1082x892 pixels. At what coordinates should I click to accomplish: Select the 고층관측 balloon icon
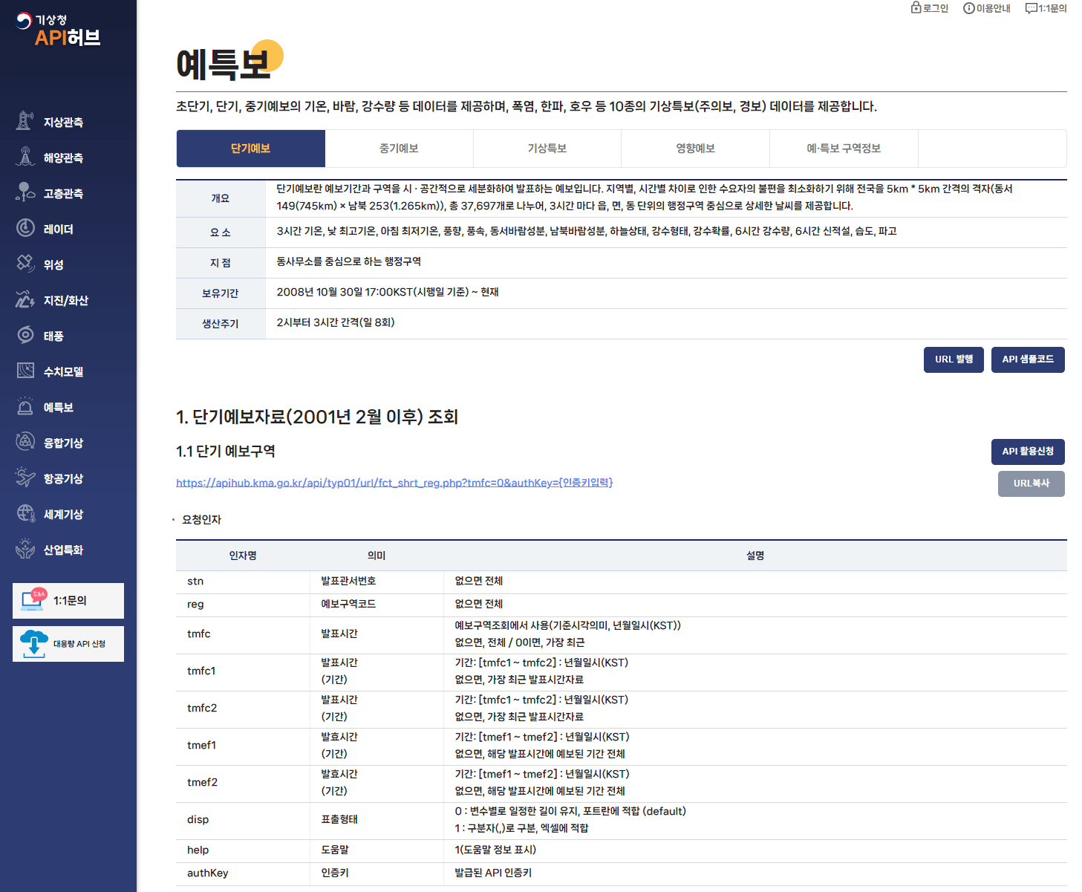[25, 192]
